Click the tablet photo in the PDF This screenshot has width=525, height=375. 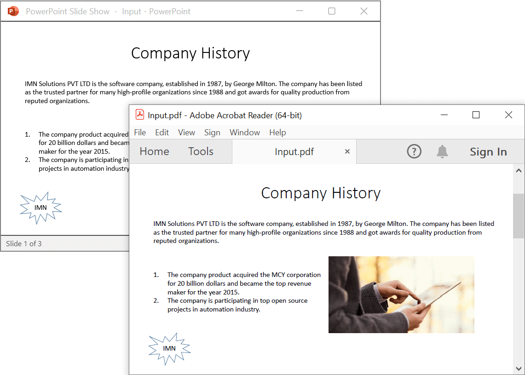click(x=401, y=294)
